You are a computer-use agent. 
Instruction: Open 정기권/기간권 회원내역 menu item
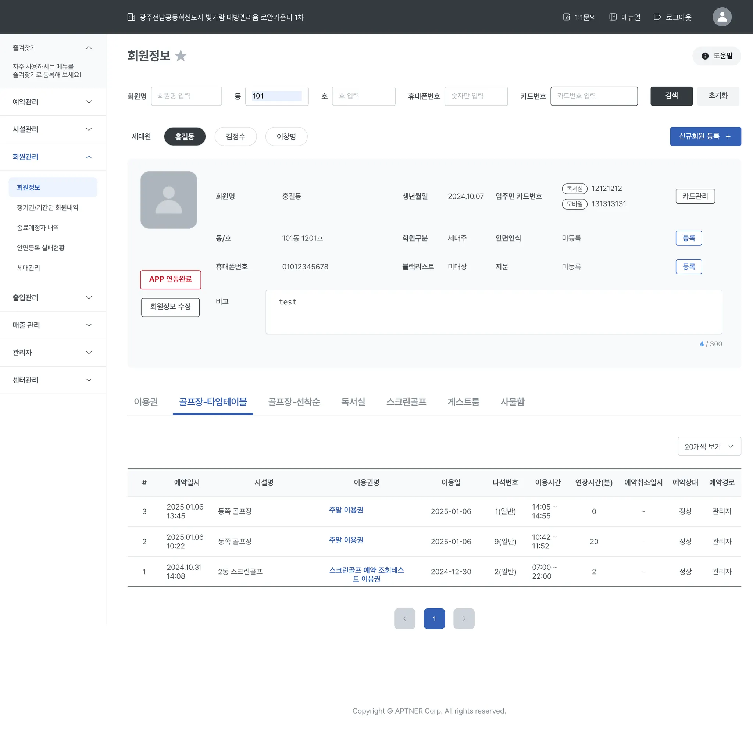pos(48,207)
